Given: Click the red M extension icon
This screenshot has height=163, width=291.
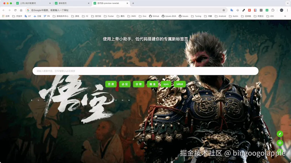Looking at the screenshot, I should click(249, 10).
